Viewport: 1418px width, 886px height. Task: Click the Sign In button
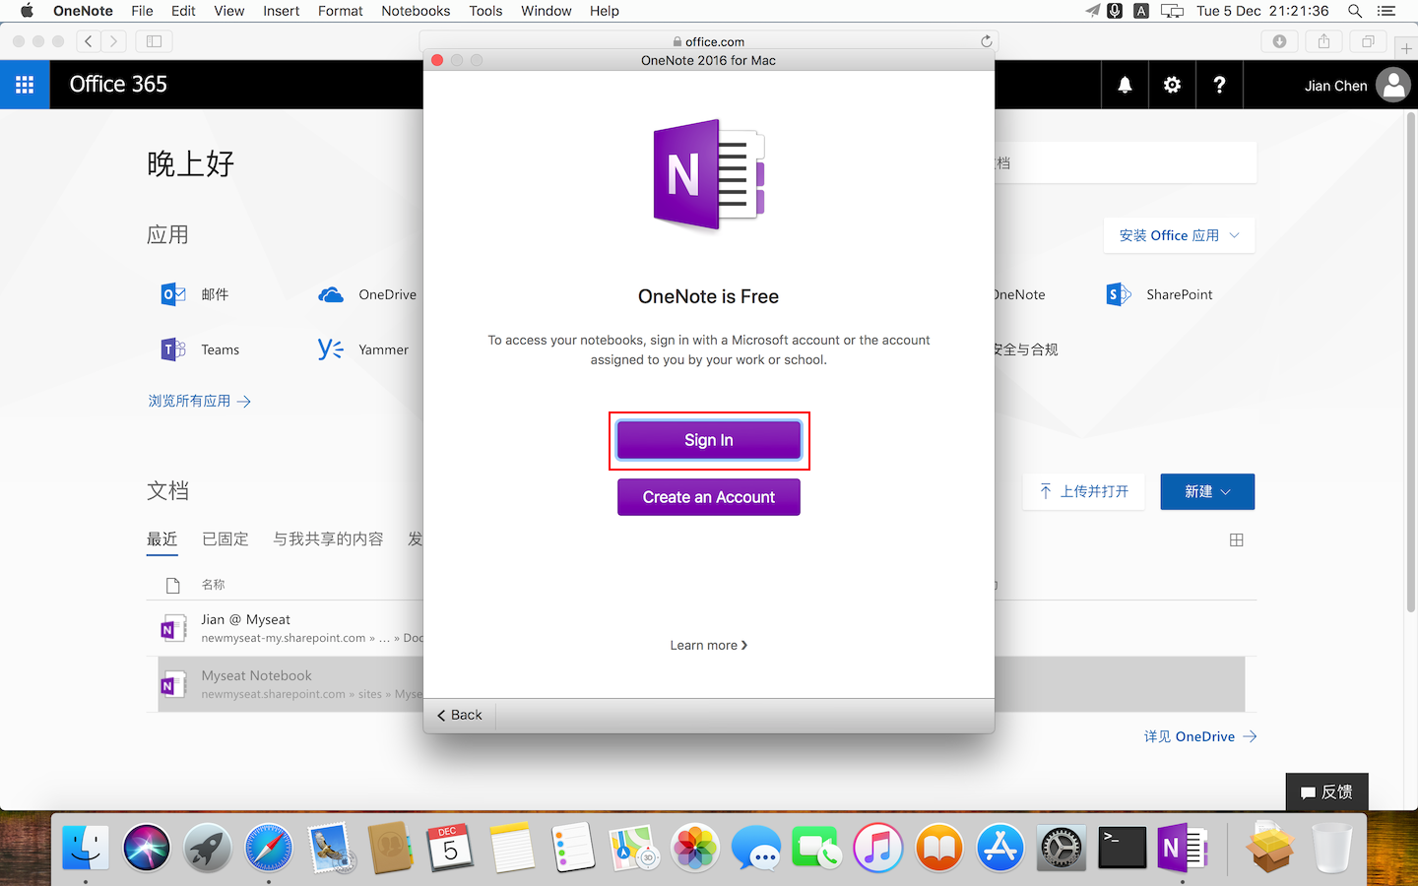pos(709,440)
